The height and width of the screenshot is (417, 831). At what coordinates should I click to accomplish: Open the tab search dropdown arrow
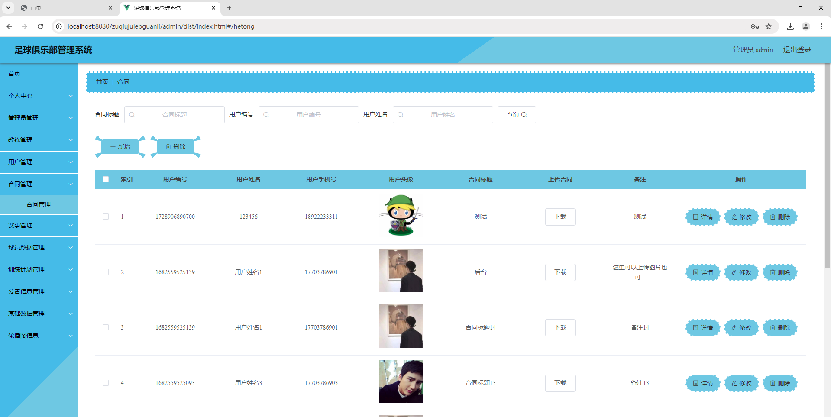pos(8,8)
